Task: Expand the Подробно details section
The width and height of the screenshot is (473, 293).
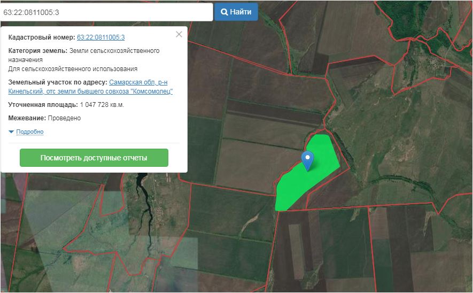Action: (29, 132)
